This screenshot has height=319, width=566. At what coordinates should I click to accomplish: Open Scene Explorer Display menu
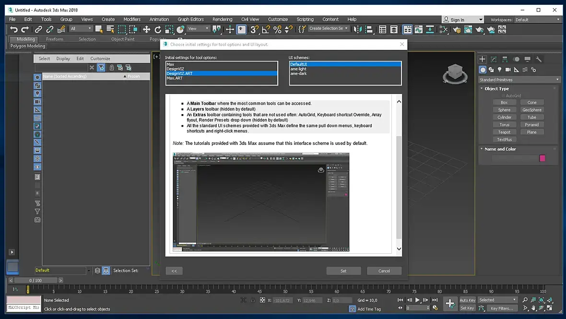(x=63, y=59)
